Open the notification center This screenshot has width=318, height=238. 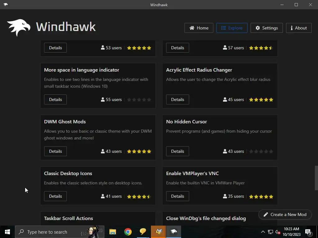pos(308,232)
